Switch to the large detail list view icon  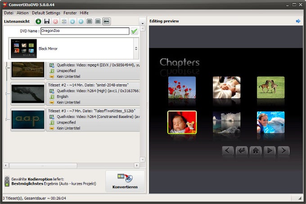click(90, 21)
